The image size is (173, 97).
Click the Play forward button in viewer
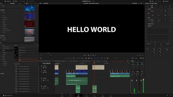[x=91, y=55]
